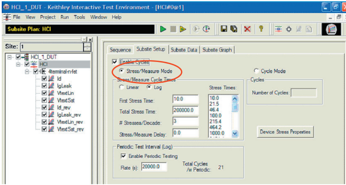Click the red X delete icon
Image resolution: width=346 pixels, height=185 pixels.
click(x=248, y=29)
